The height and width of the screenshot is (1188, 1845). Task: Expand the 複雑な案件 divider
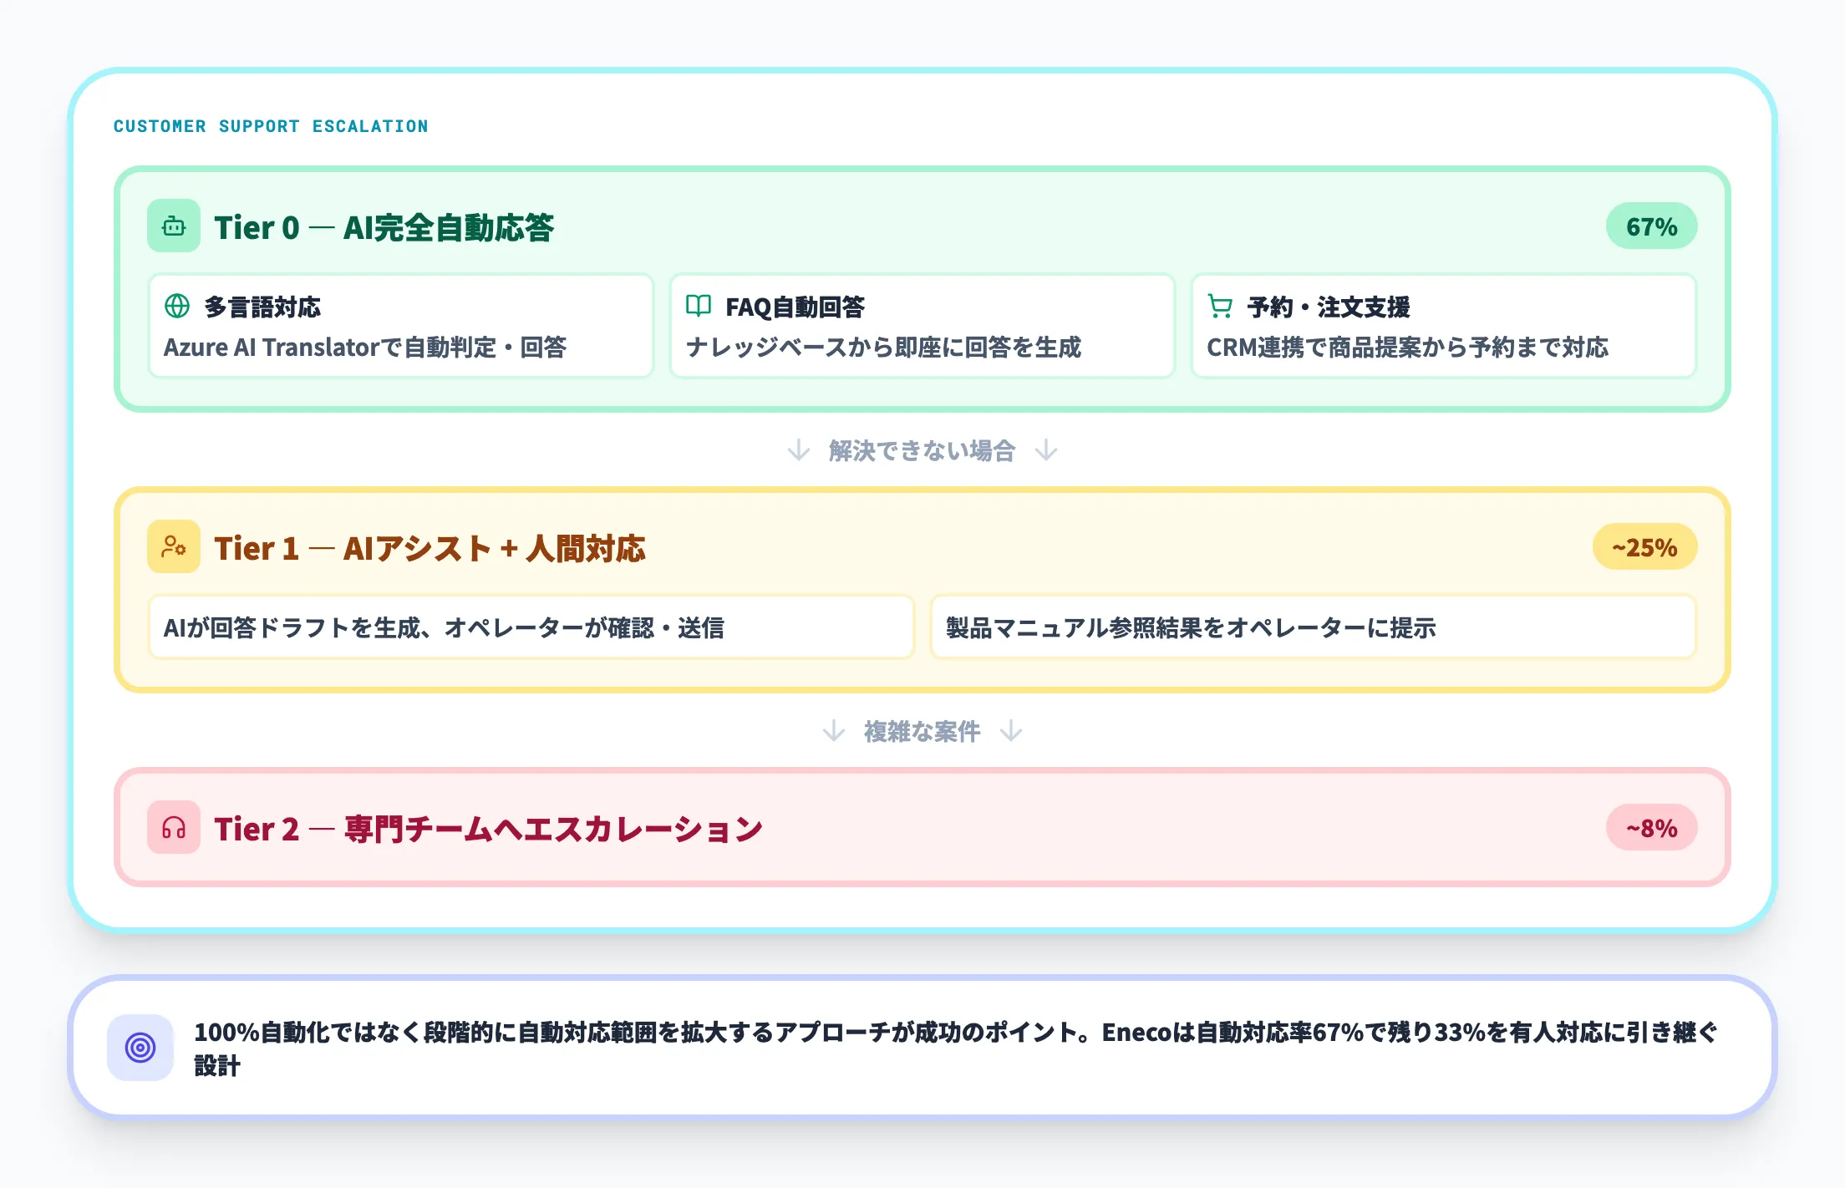[922, 732]
